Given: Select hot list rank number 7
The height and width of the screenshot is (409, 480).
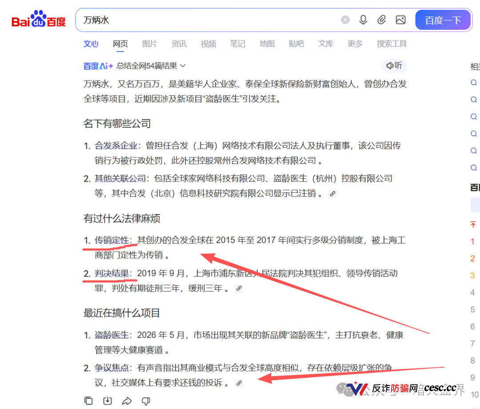Looking at the screenshot, I should 472,344.
